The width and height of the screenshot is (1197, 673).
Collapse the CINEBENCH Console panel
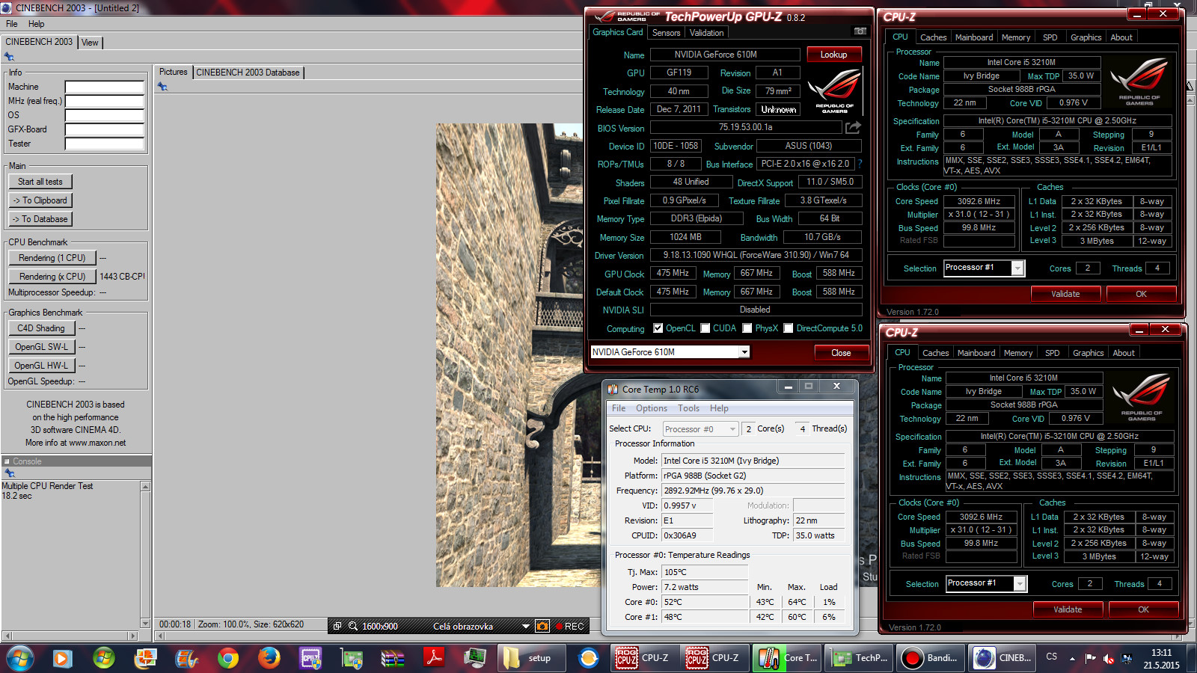(x=7, y=461)
